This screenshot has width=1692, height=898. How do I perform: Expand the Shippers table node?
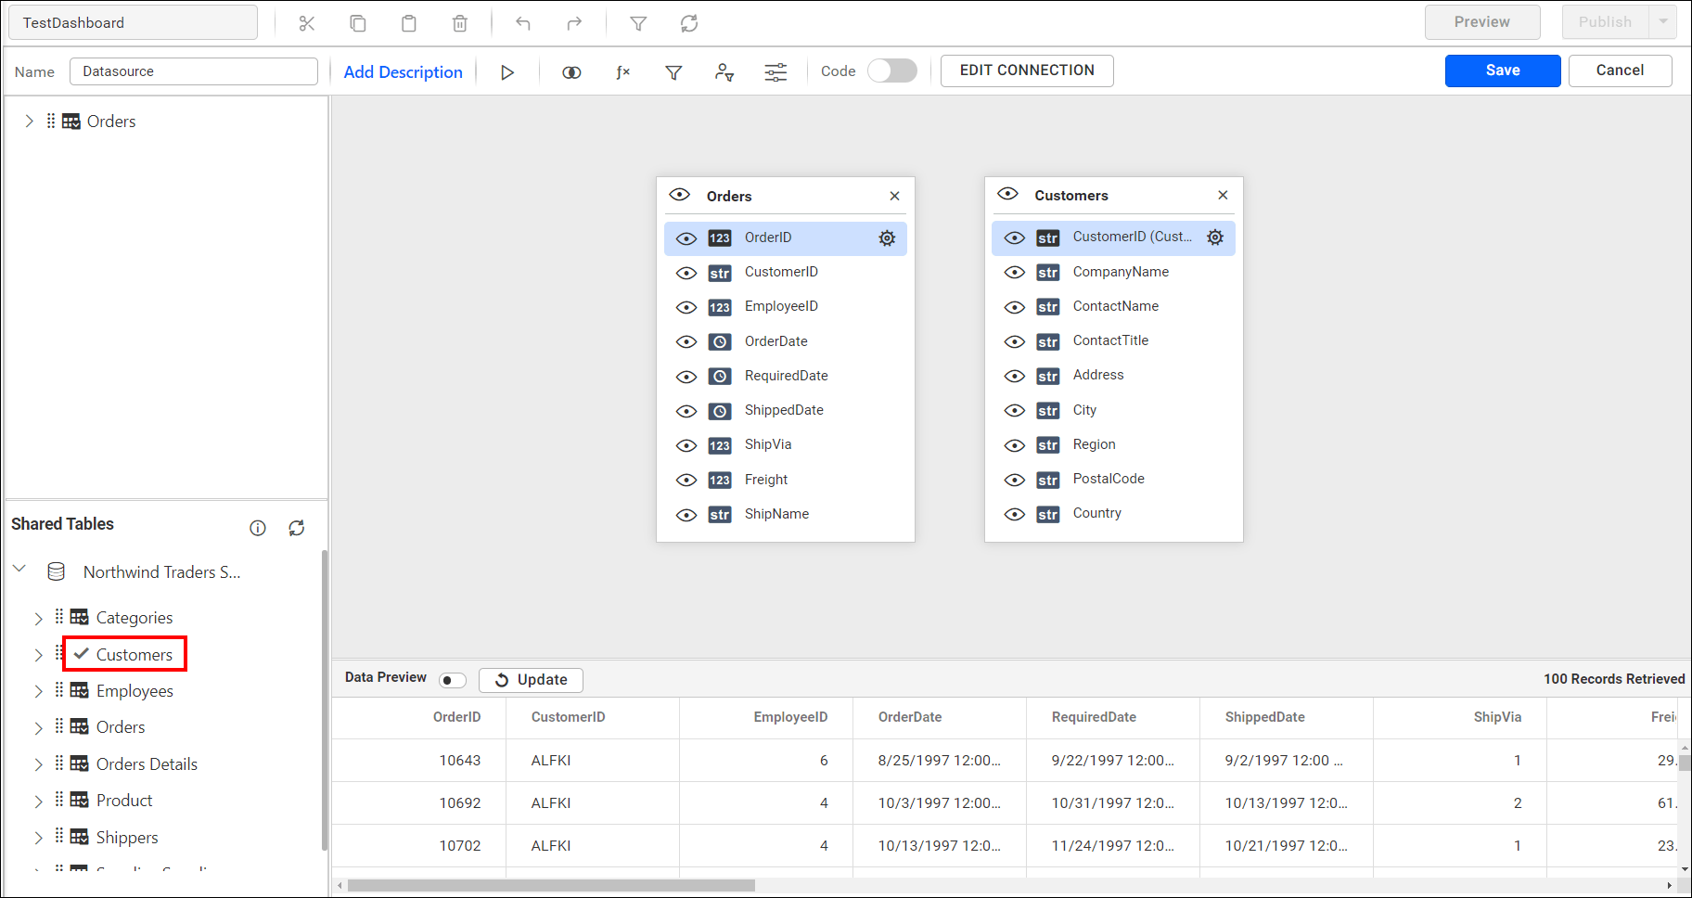click(38, 838)
